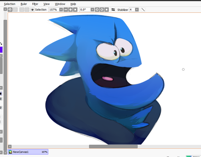The height and width of the screenshot is (157, 201).
Task: Open the Selection menu
Action: (x=10, y=4)
